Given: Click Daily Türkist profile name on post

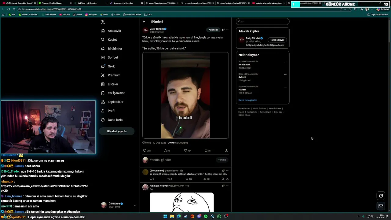Looking at the screenshot, I should click(156, 29).
